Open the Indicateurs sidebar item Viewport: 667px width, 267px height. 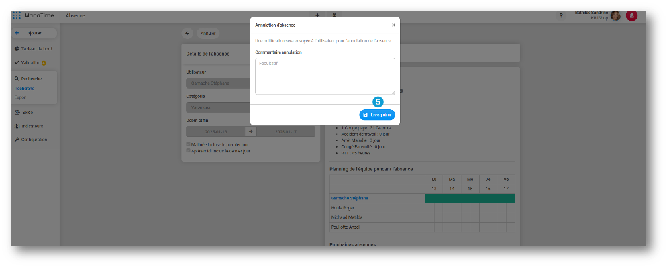[32, 126]
